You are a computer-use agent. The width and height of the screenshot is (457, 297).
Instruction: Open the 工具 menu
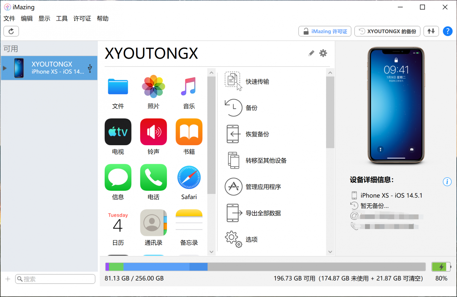coord(62,18)
